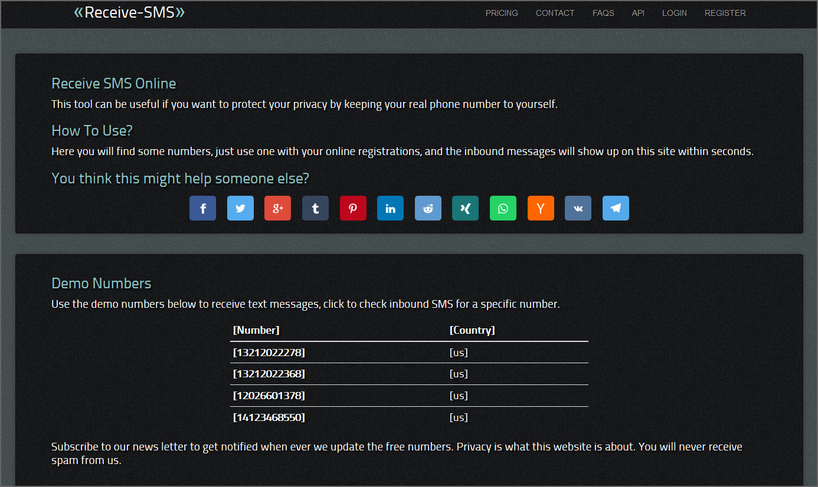Viewport: 818px width, 487px height.
Task: Open inbound SMS for number 13212022278
Action: (269, 353)
